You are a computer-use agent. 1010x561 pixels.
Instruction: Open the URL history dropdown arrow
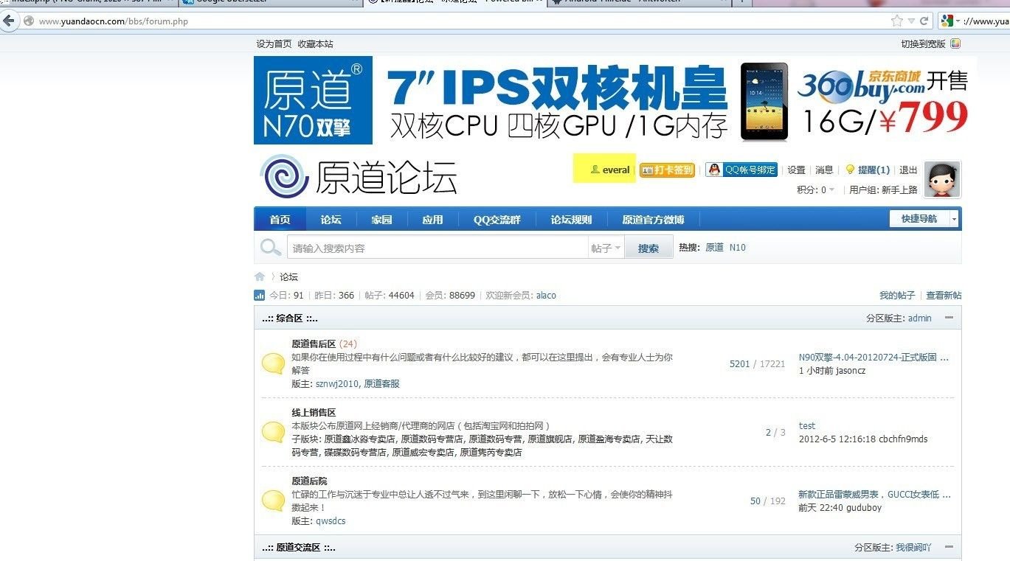(912, 21)
